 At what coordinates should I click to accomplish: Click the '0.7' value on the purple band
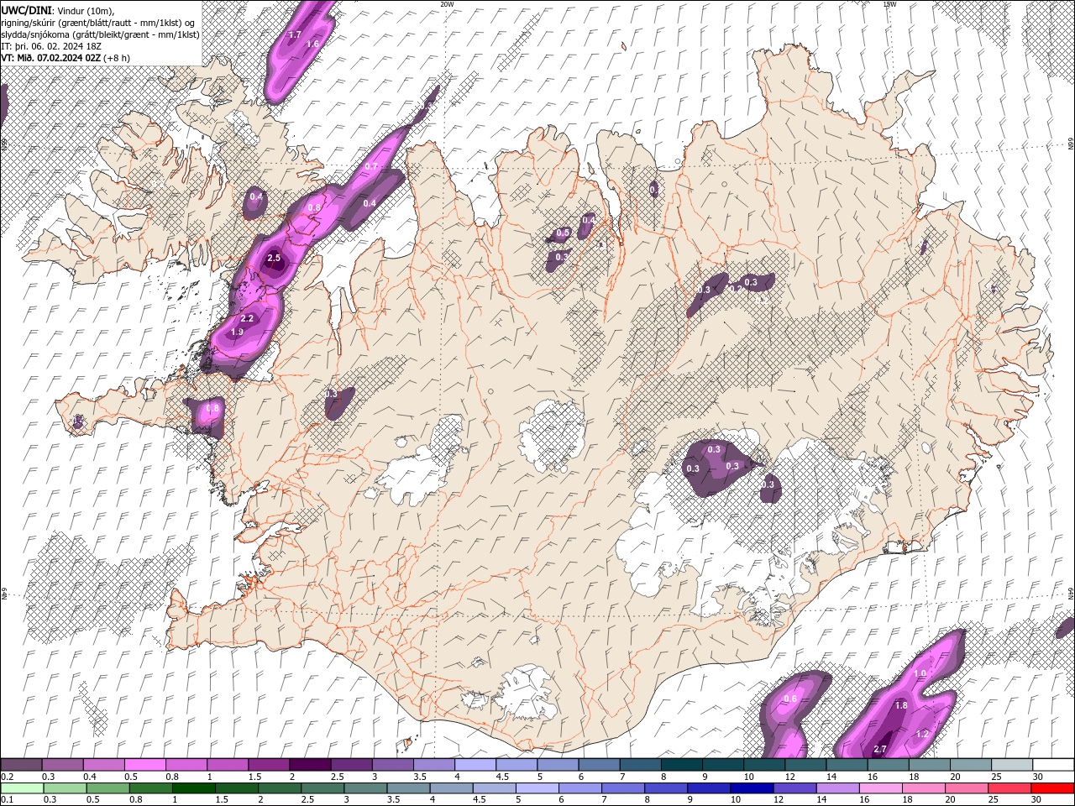point(371,167)
